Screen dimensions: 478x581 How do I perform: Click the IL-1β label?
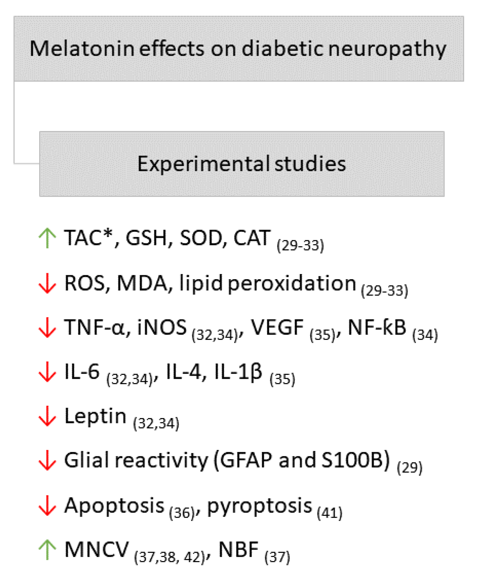pyautogui.click(x=238, y=372)
